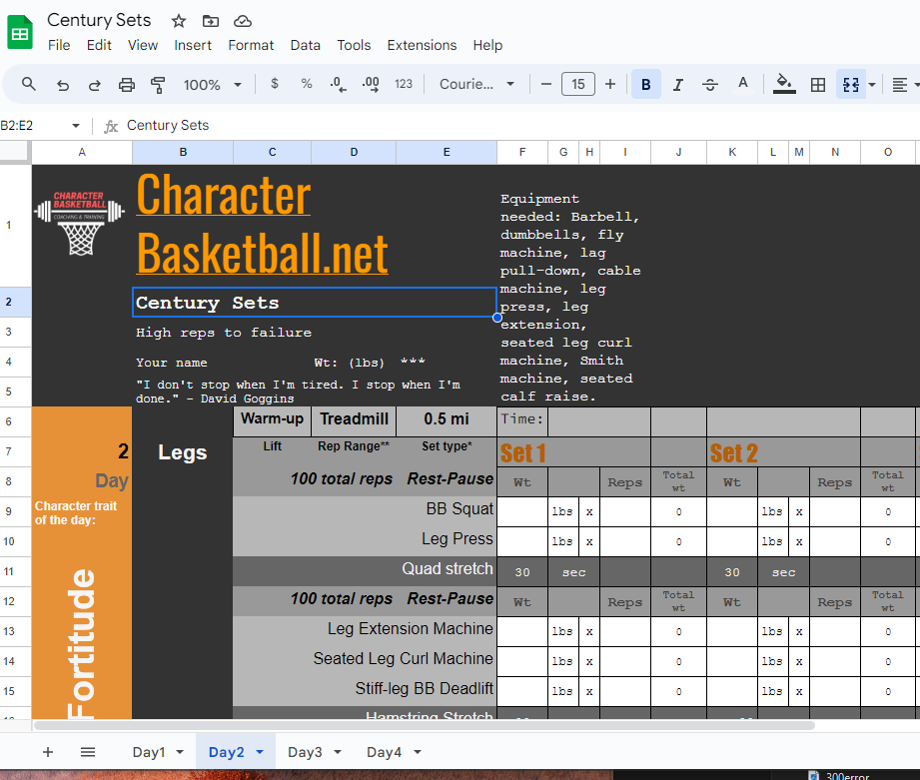Click the select all corner box
This screenshot has height=780, width=920.
coord(14,152)
